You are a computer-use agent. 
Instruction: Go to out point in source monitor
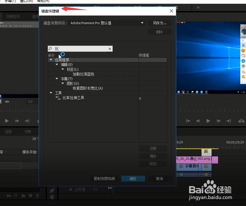tap(27, 121)
